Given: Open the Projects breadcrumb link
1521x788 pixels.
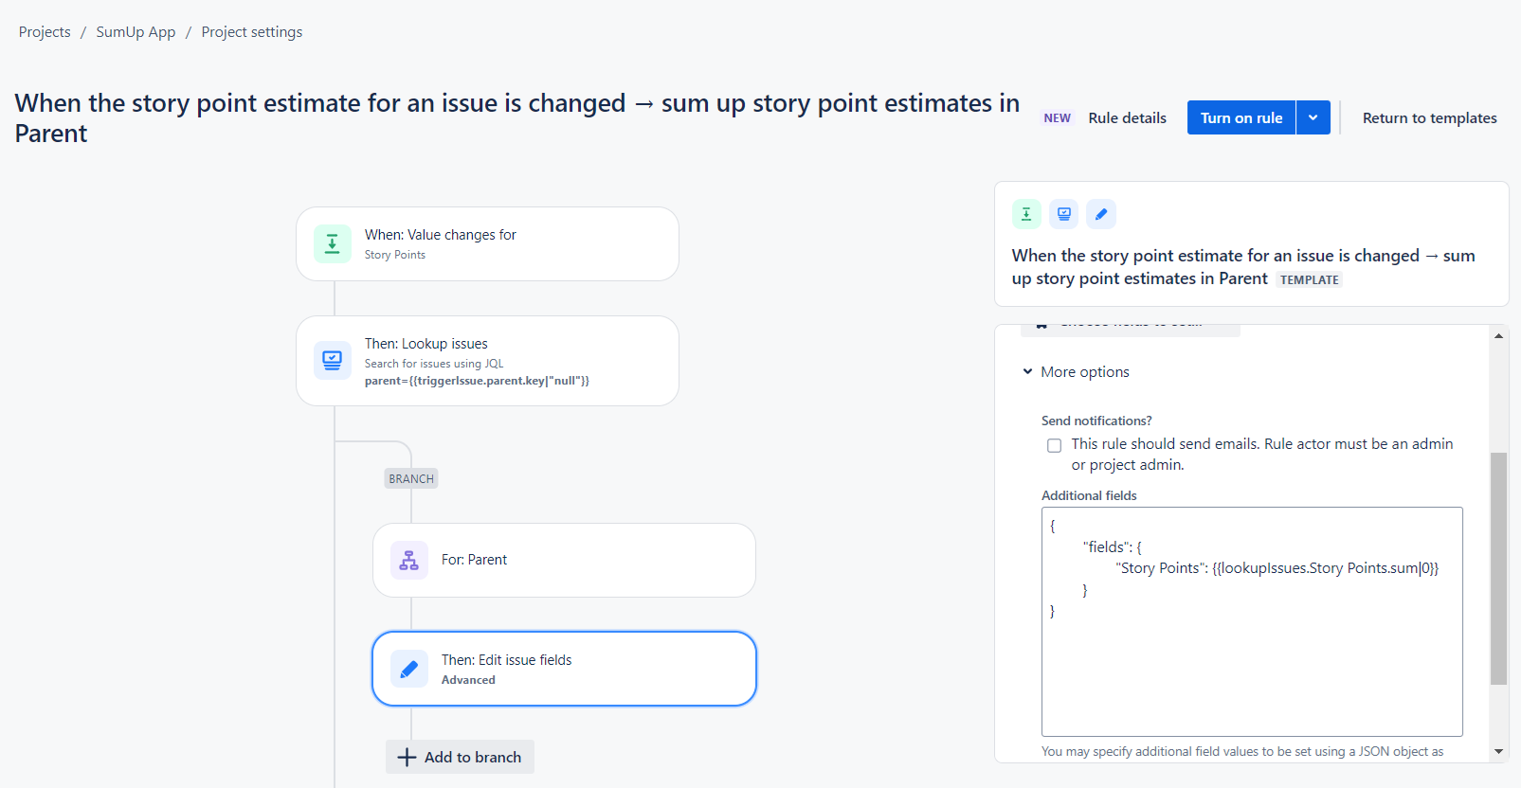Looking at the screenshot, I should 44,31.
